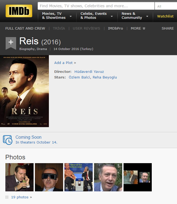The height and width of the screenshot is (204, 177).
Task: Open photo of man wearing 3D glasses
Action: tap(49, 177)
